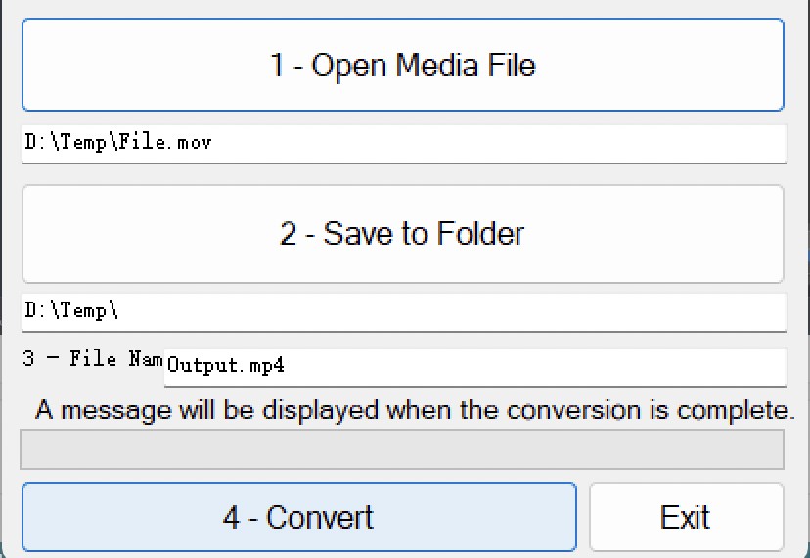Click the Output.mp4 file name field

tap(474, 367)
